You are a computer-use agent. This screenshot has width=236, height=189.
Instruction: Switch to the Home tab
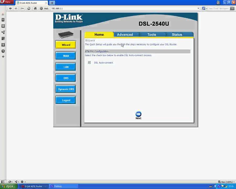tap(99, 34)
